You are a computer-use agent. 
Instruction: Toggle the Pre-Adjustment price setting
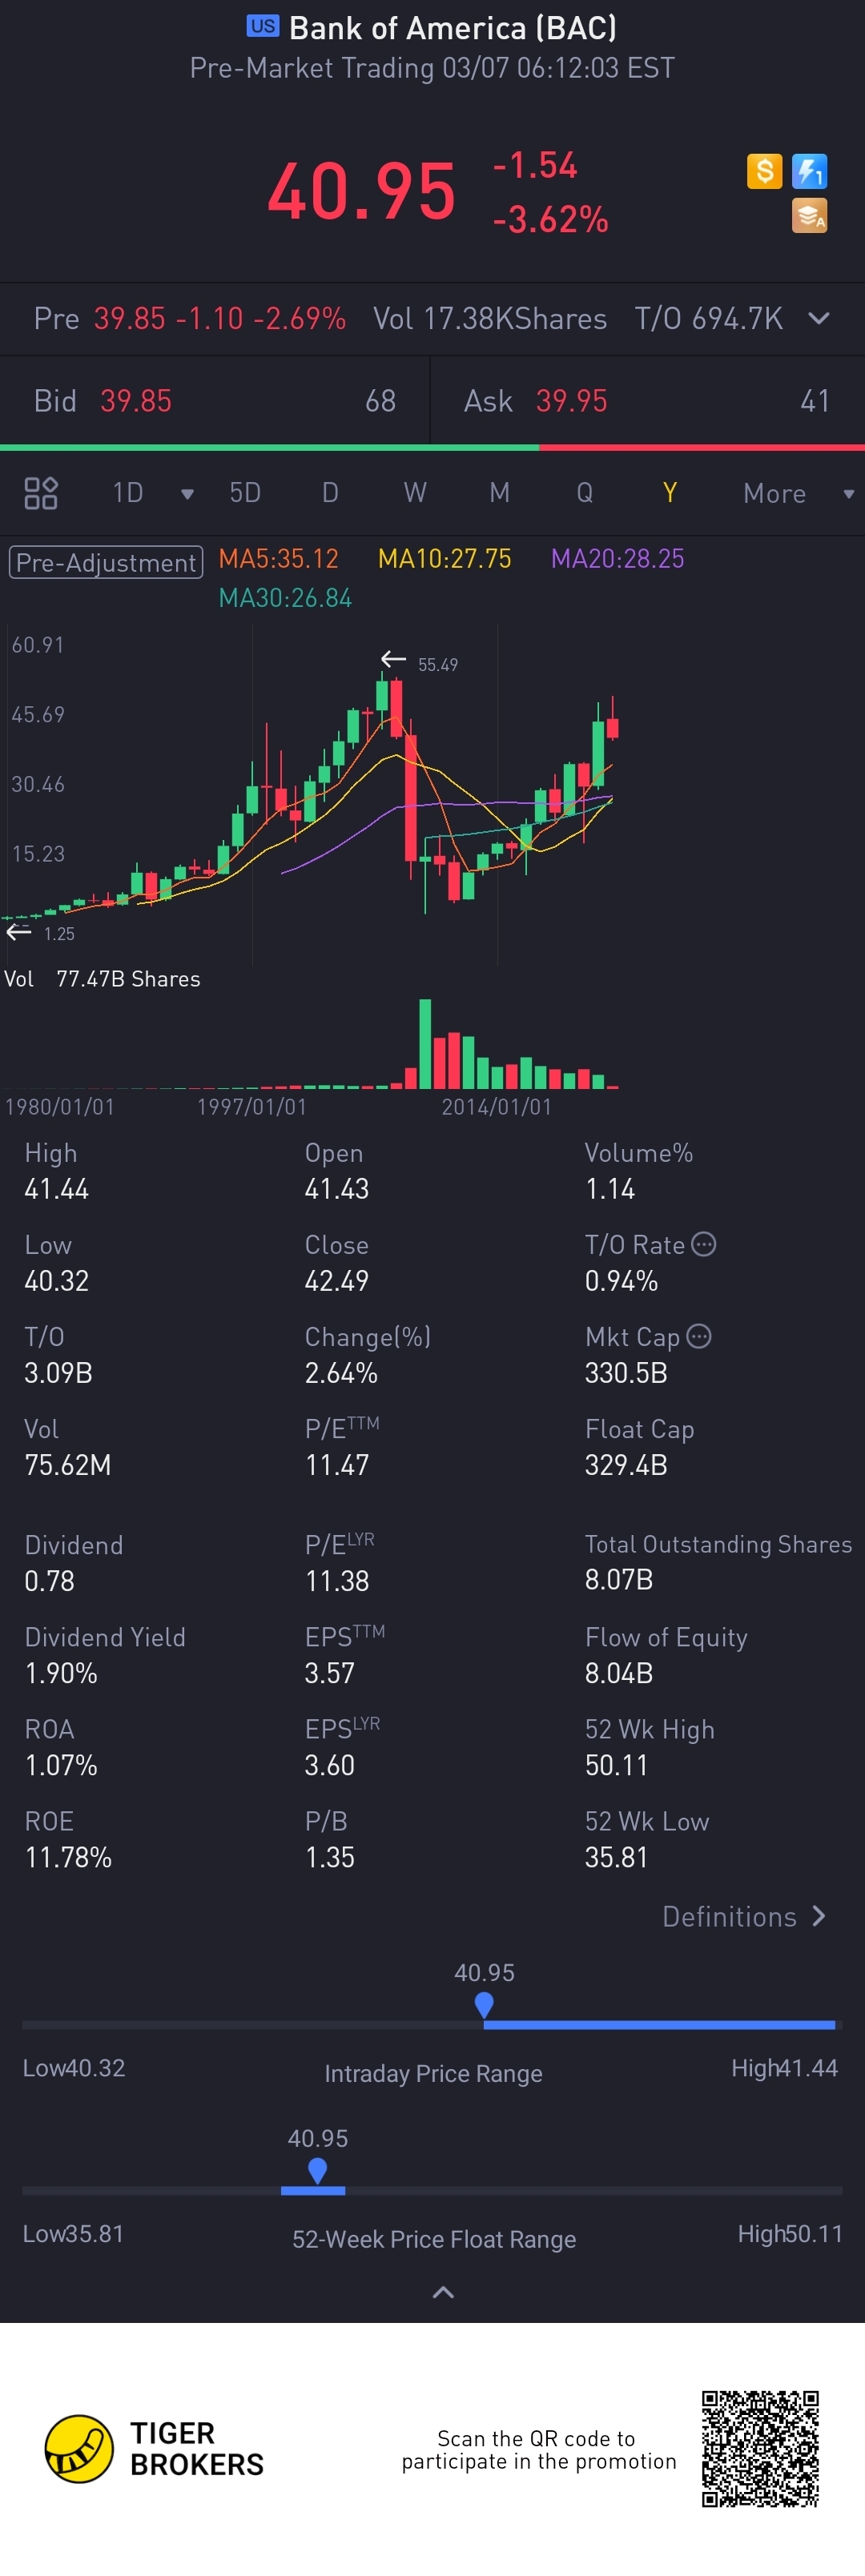(x=106, y=562)
